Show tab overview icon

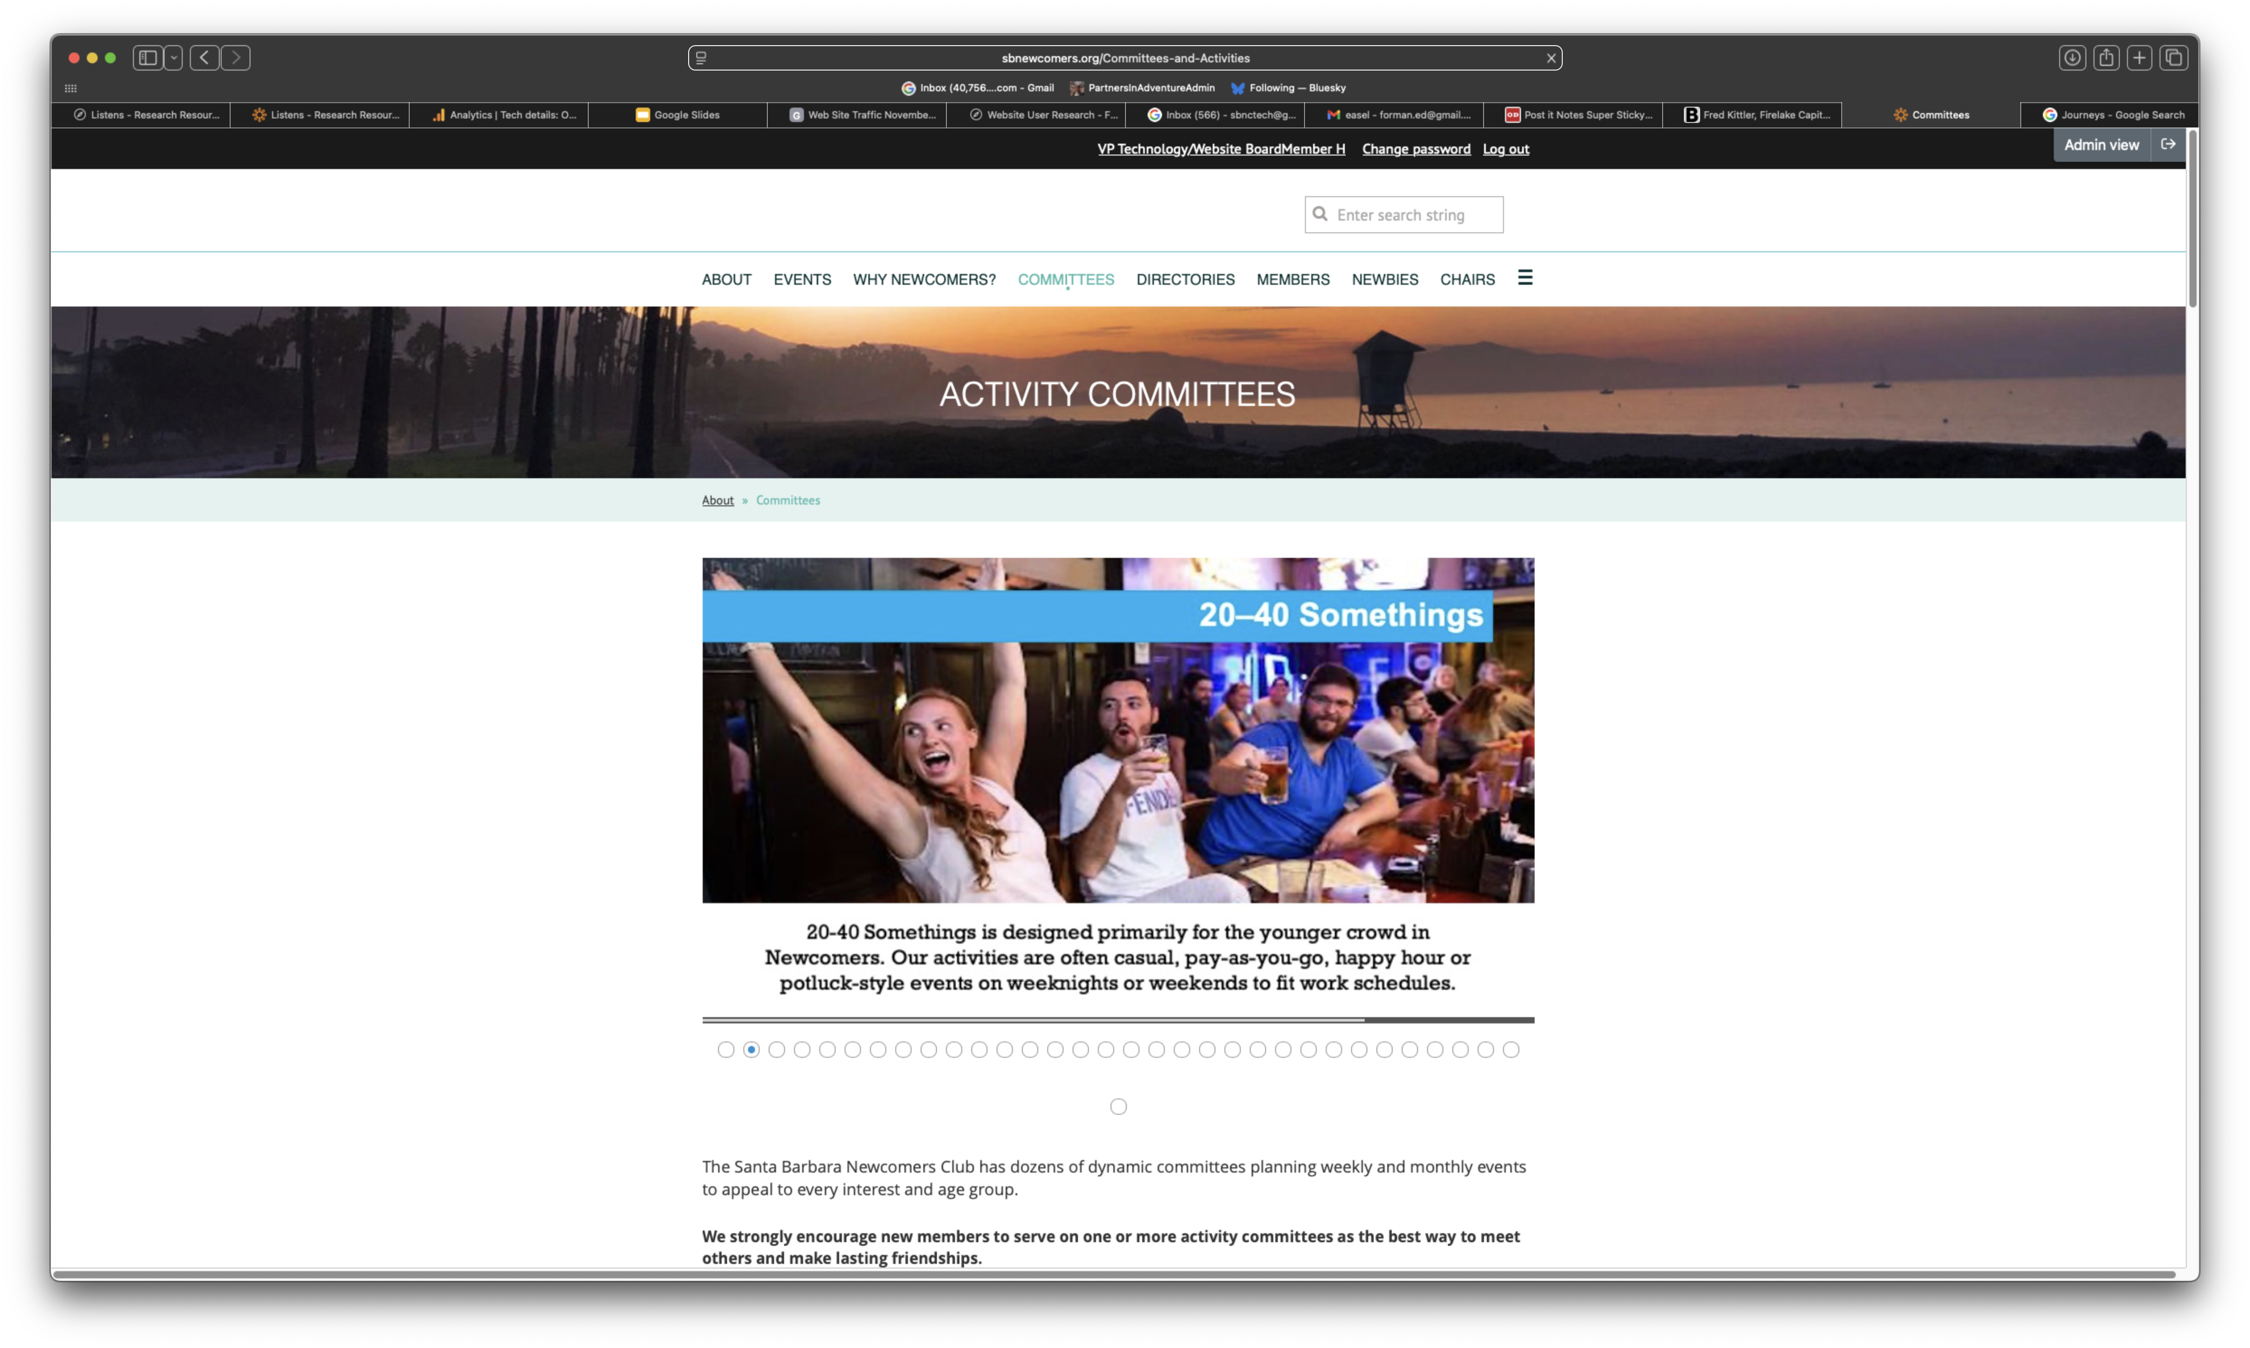2174,58
